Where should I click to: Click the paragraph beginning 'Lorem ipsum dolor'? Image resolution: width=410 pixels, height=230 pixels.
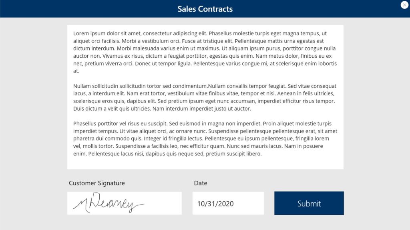[x=205, y=52]
